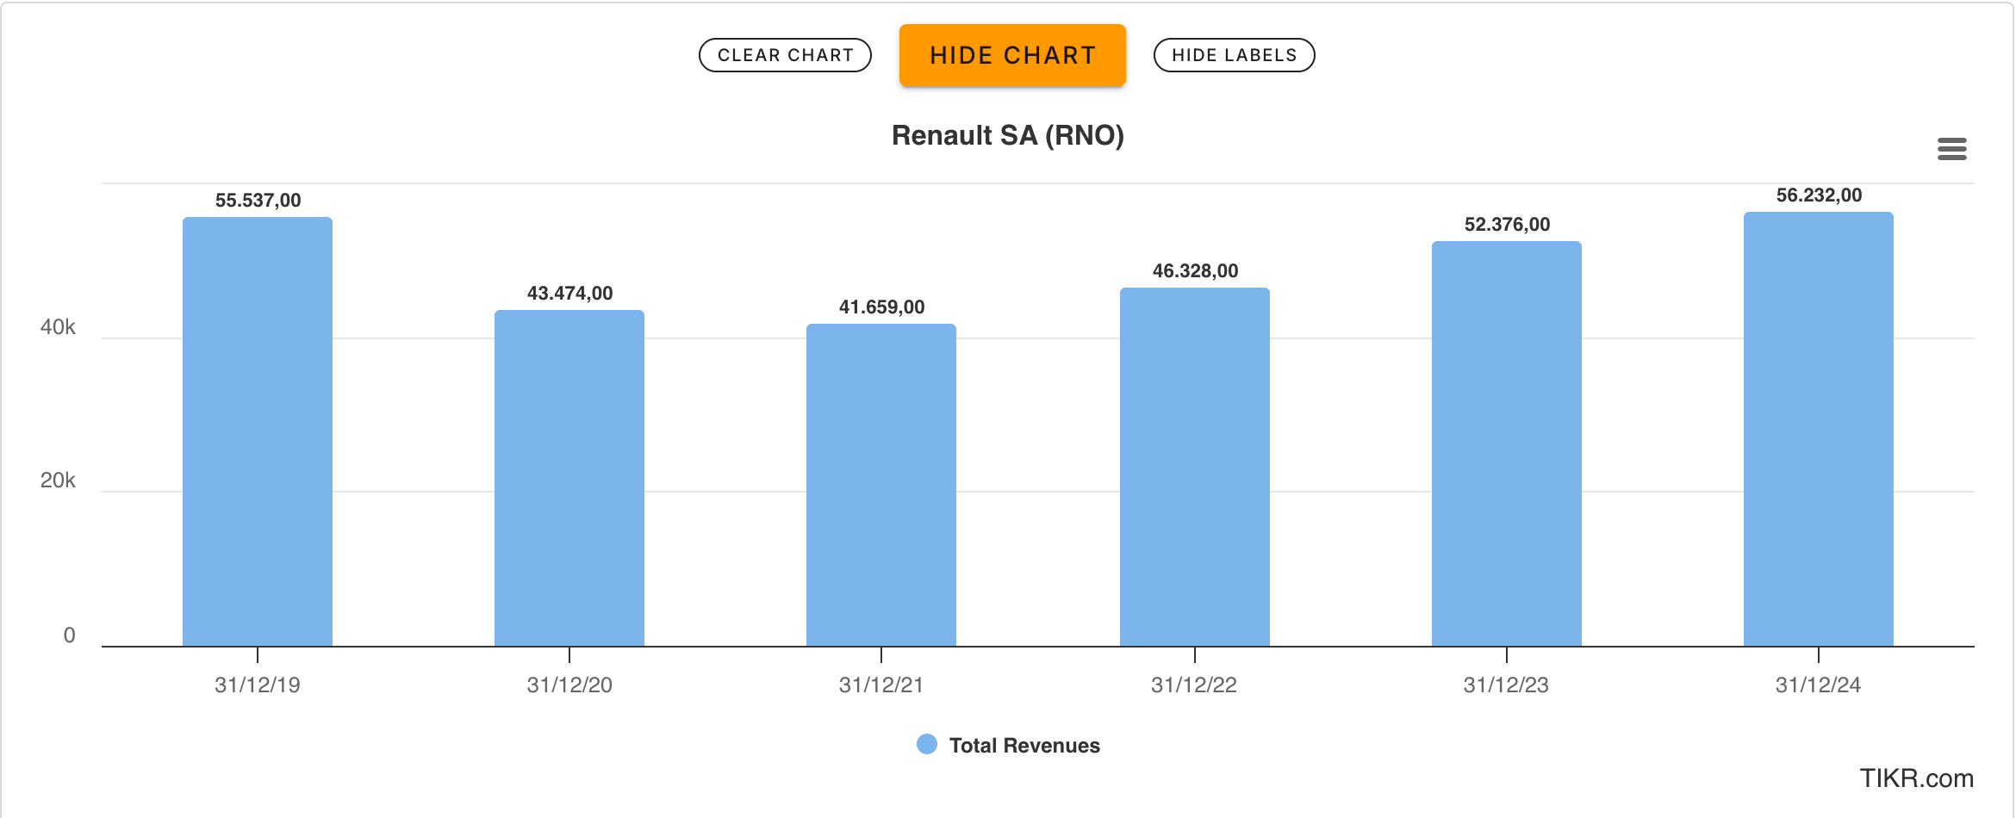Click the 31/12/19 axis date label

click(258, 685)
